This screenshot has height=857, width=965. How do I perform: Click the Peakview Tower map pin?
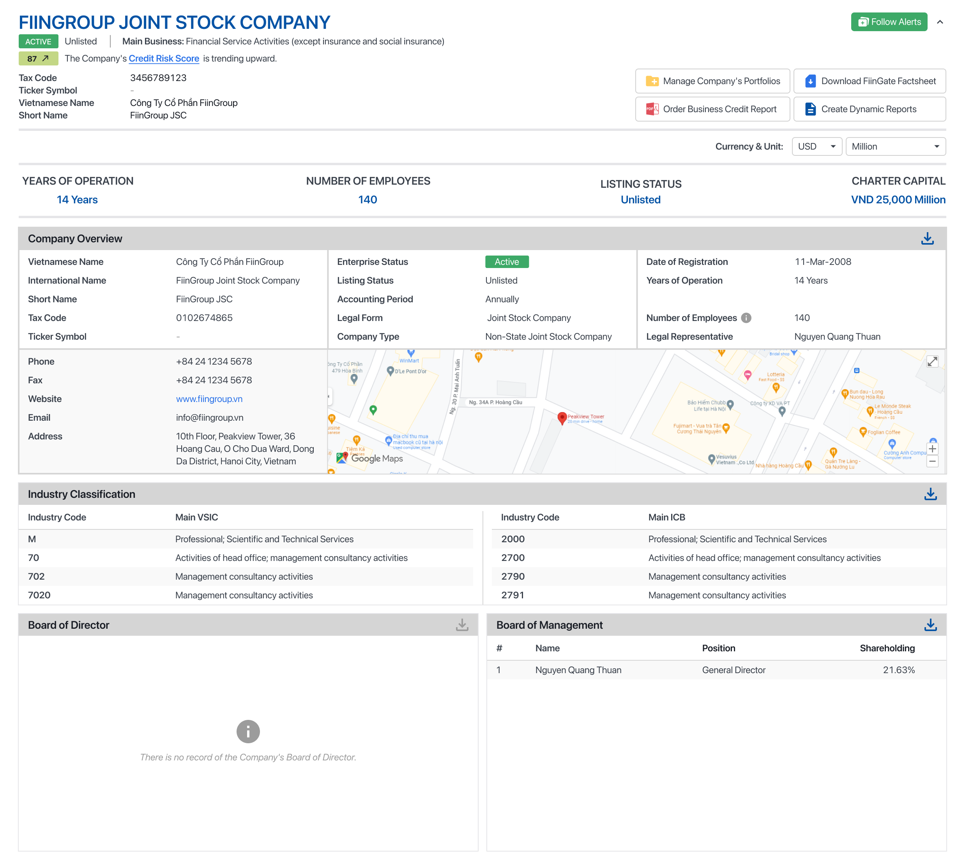[x=562, y=418]
